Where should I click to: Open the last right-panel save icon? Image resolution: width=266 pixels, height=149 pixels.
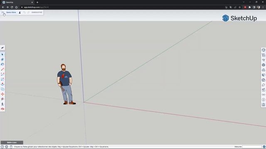pos(264,105)
